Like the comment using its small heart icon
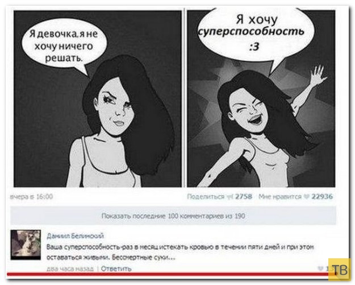The height and width of the screenshot is (285, 355). tap(320, 269)
